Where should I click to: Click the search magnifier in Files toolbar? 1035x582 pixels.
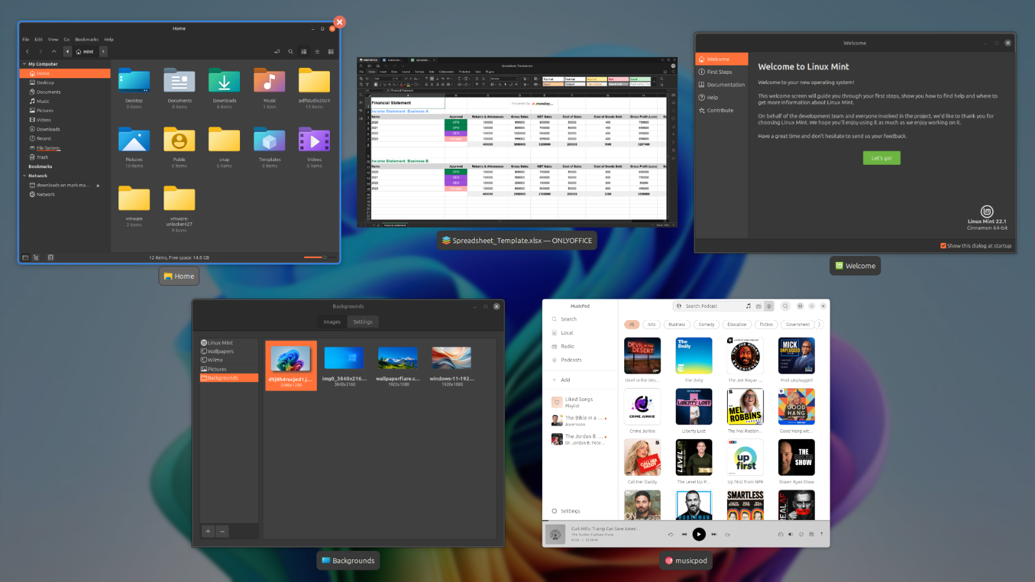[x=290, y=52]
